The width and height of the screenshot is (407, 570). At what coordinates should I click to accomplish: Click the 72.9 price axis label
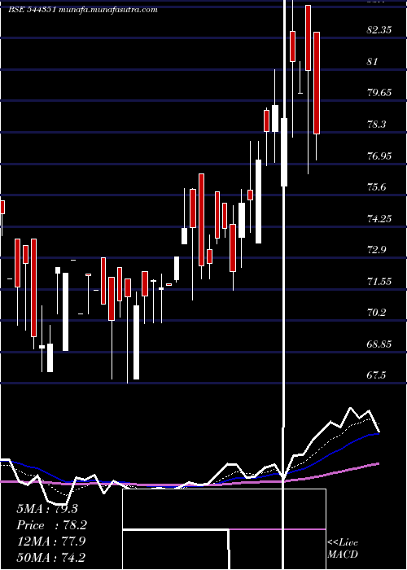376,250
